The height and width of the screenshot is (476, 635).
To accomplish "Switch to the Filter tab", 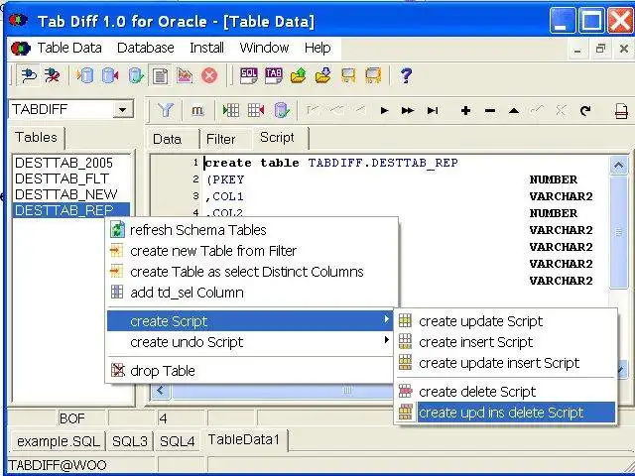I will tap(220, 139).
